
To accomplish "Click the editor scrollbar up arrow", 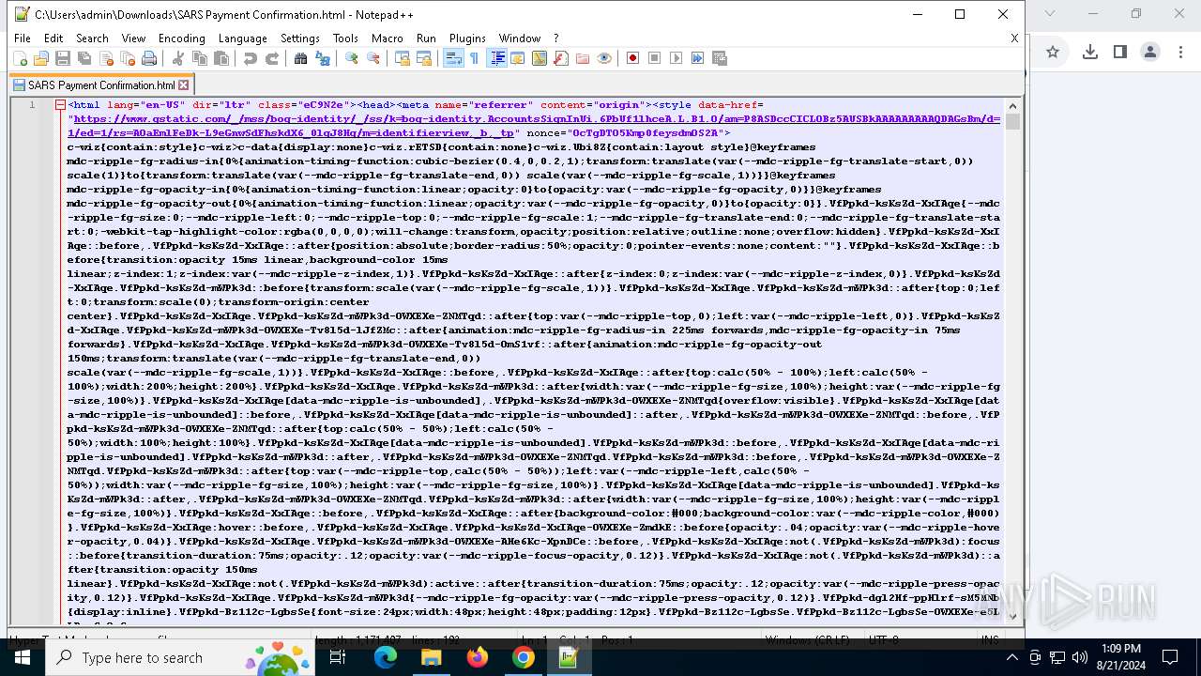I will click(x=1012, y=105).
